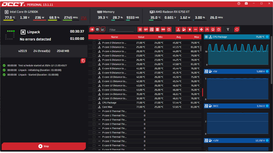The width and height of the screenshot is (273, 153).
Task: Click the fan sensor filter icon
Action: coord(201,29)
